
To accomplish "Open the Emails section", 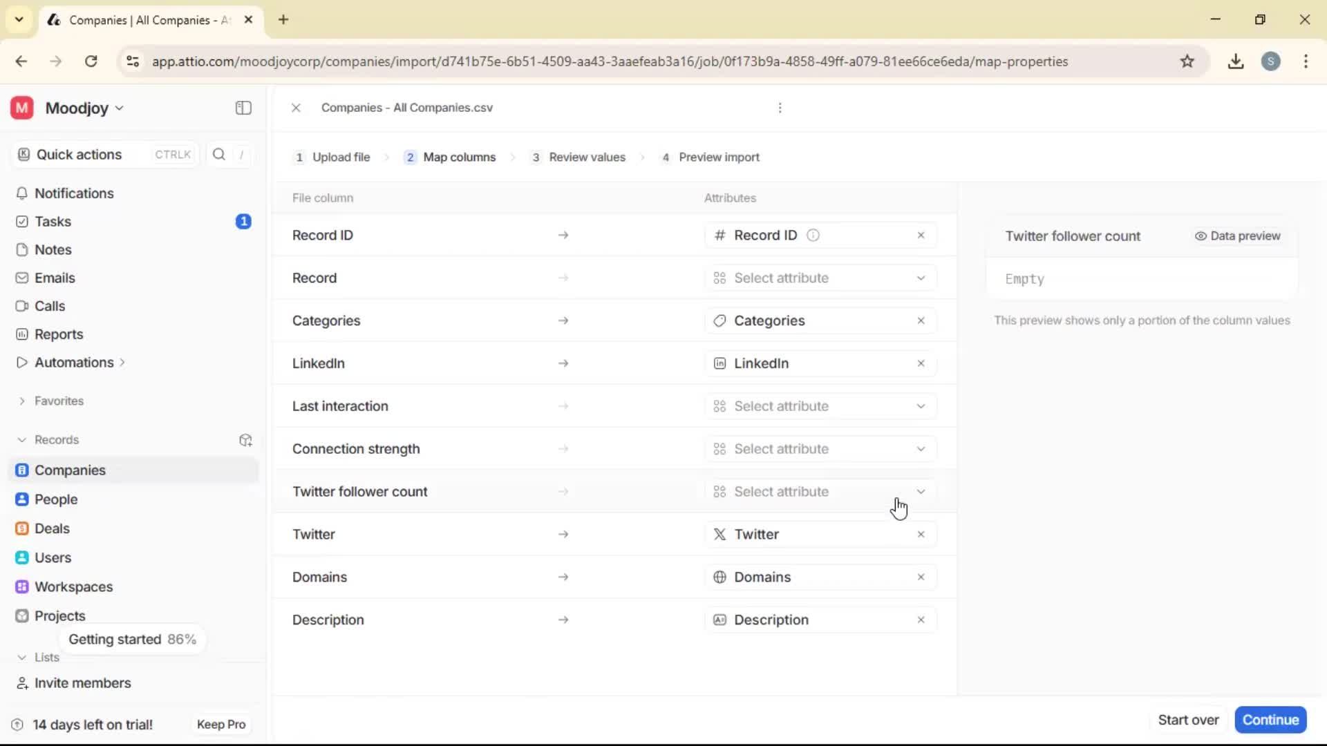I will click(54, 278).
